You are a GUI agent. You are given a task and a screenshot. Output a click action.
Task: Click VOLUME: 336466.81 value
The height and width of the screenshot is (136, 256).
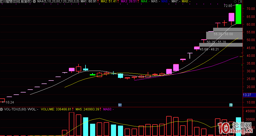[56, 109]
